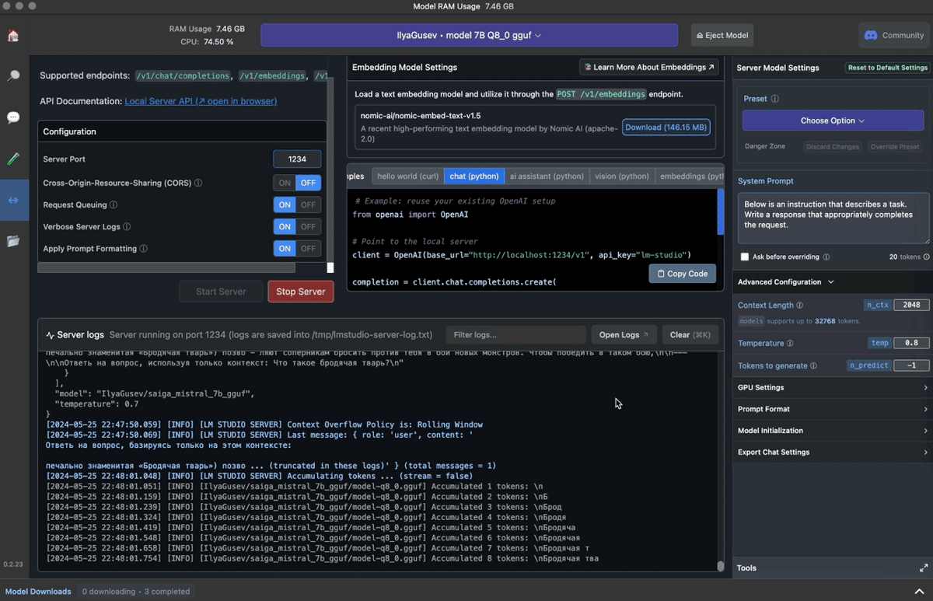This screenshot has width=933, height=601.
Task: Turn Verbose Server Logs OFF
Action: point(309,227)
